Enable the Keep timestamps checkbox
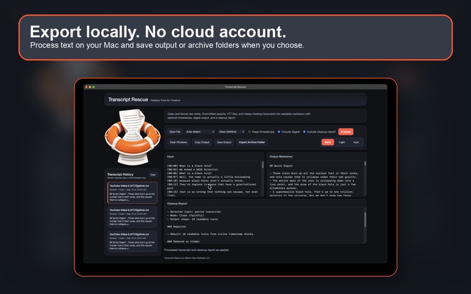This screenshot has height=294, width=471. click(x=249, y=132)
